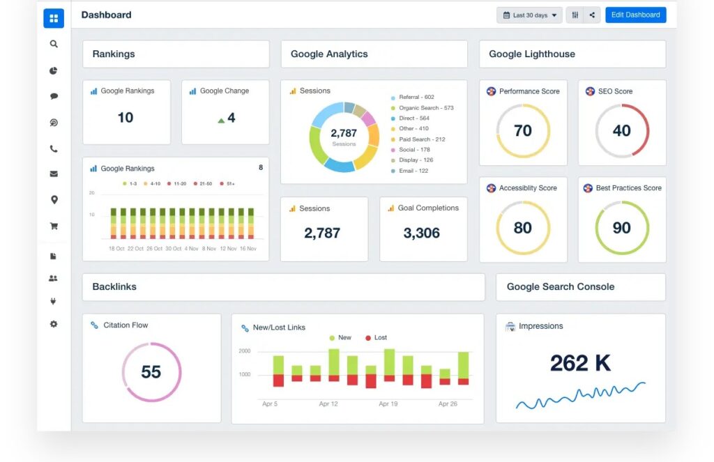Open the phone call tracking sidebar icon
Viewport: 714px width, 462px height.
pos(54,148)
